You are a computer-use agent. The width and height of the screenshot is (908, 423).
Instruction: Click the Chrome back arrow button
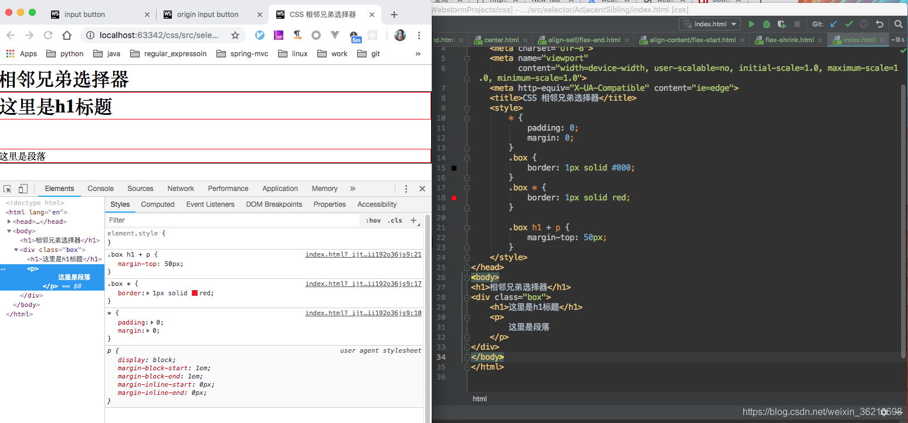tap(11, 35)
